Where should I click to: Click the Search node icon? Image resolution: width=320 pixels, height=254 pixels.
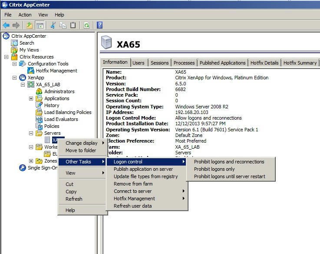(14, 43)
